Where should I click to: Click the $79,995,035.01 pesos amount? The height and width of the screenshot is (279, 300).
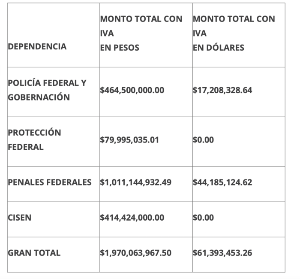(129, 140)
